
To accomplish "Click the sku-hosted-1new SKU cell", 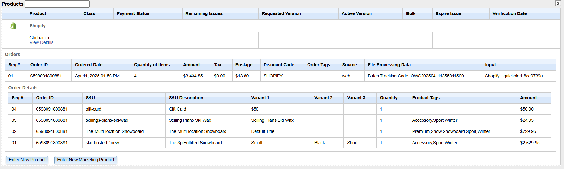I will click(102, 143).
